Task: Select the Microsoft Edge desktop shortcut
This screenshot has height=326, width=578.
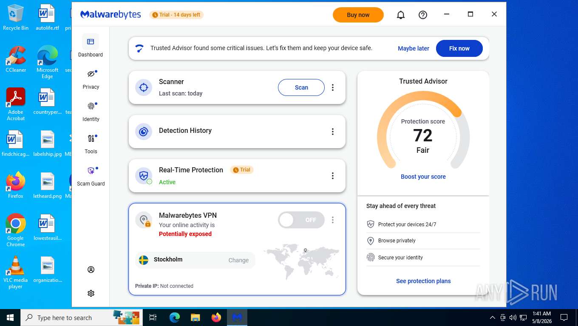Action: pyautogui.click(x=47, y=62)
